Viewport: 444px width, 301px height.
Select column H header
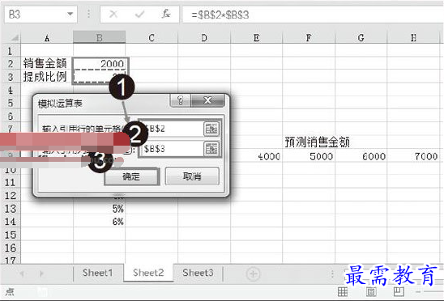tap(413, 37)
